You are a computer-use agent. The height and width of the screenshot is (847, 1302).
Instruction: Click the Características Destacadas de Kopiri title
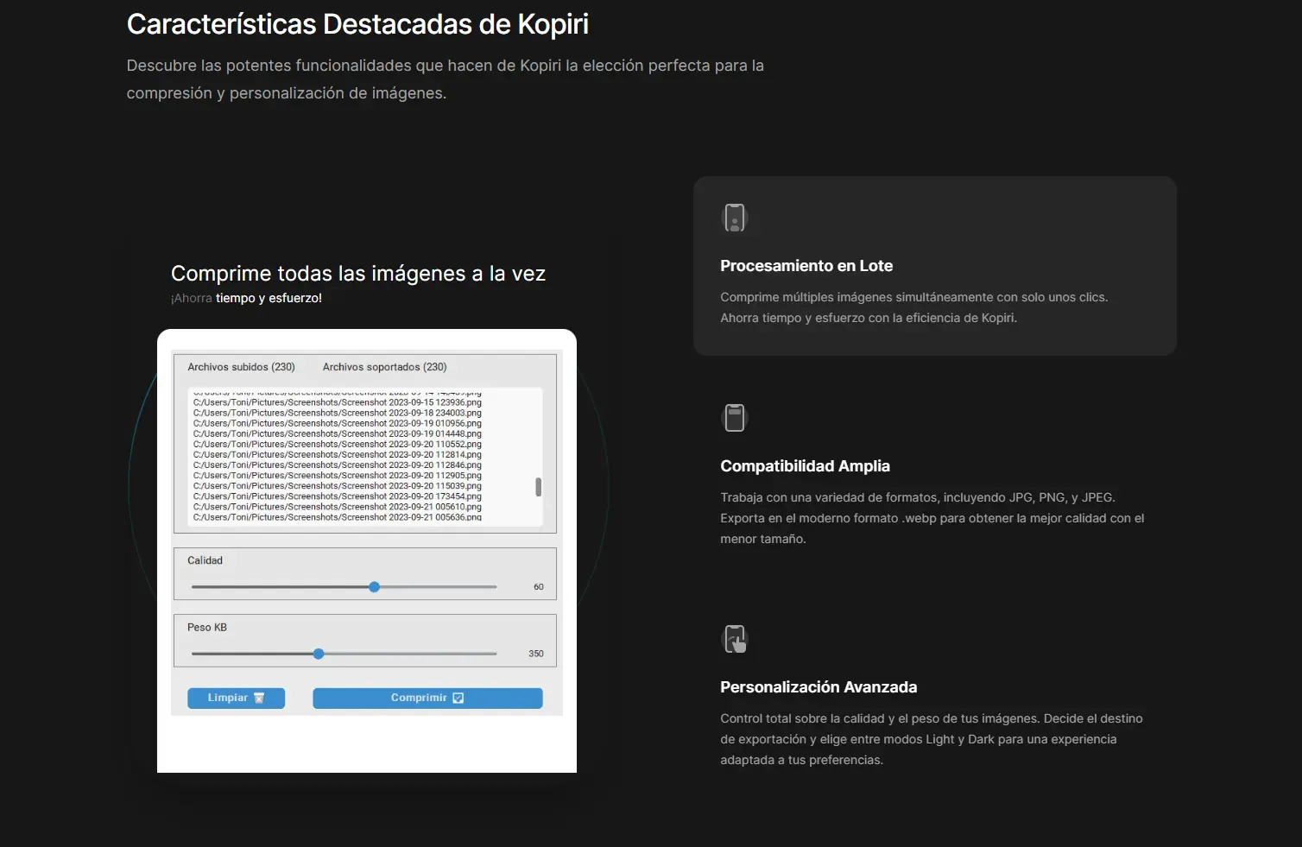pos(357,23)
